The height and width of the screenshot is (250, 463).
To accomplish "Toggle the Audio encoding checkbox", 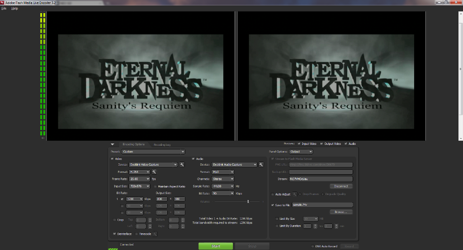I will pos(194,158).
